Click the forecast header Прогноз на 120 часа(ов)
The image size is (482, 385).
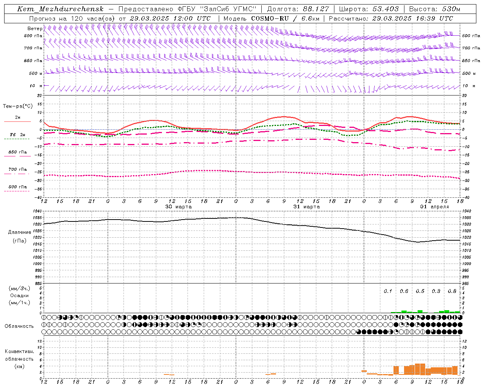(x=72, y=18)
